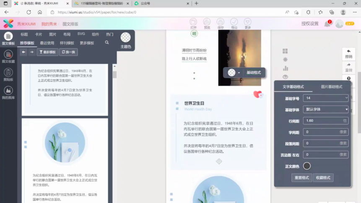
Task: Click the sunset photo in the editor
Action: pyautogui.click(x=240, y=58)
